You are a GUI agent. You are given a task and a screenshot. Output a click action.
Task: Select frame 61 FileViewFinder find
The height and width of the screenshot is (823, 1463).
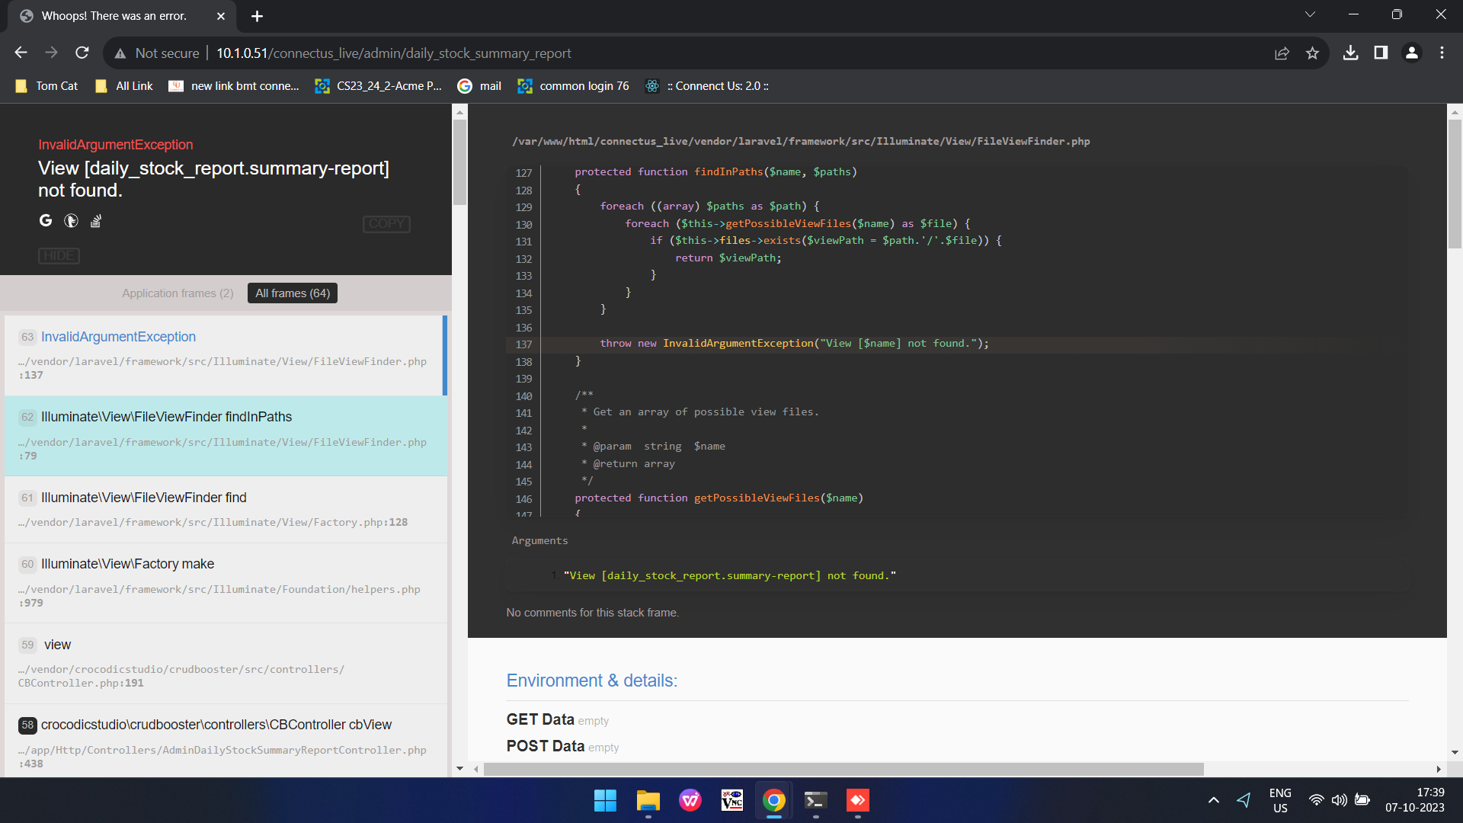226,509
